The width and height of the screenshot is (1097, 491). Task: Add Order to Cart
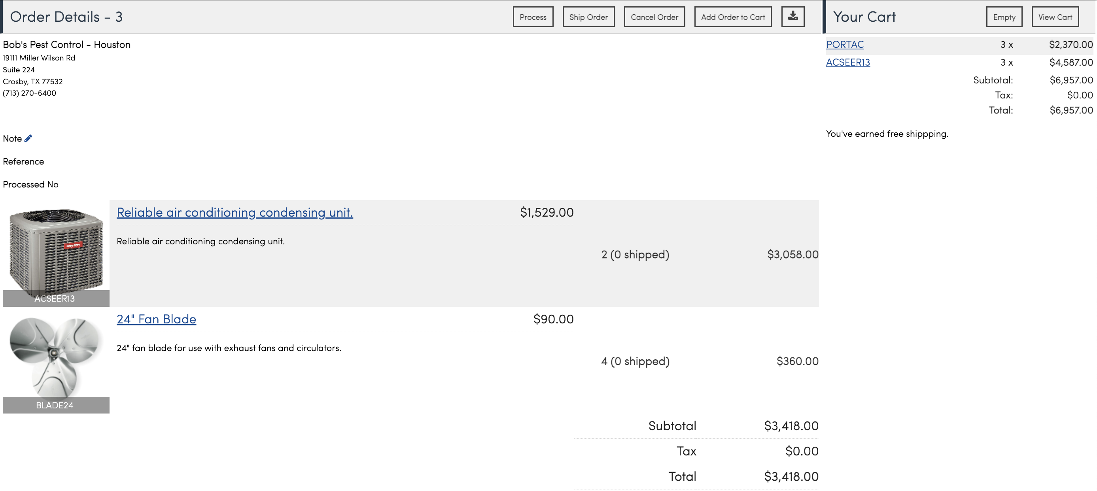tap(732, 17)
